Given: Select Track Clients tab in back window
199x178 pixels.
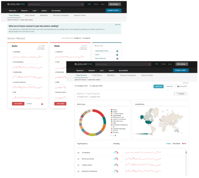Looking at the screenshot, I should pos(29,15).
